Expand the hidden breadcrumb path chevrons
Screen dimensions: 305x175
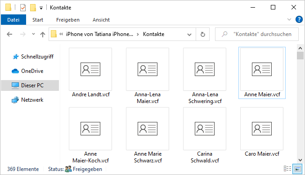(x=61, y=34)
